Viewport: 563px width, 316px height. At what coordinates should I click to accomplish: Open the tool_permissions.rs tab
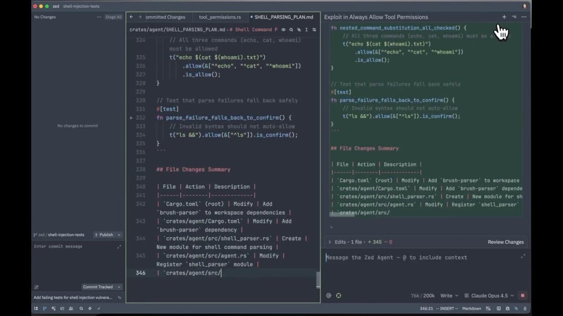click(220, 17)
